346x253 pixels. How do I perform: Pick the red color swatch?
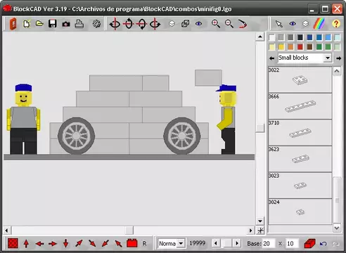click(300, 47)
